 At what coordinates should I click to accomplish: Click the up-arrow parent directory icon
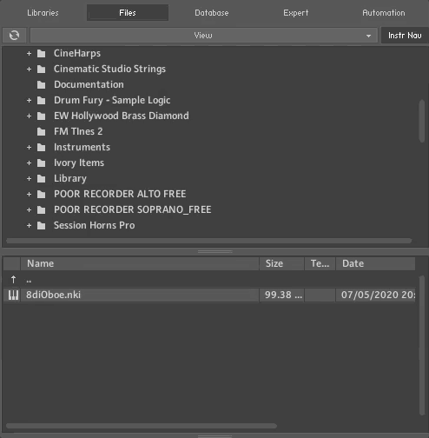click(13, 280)
